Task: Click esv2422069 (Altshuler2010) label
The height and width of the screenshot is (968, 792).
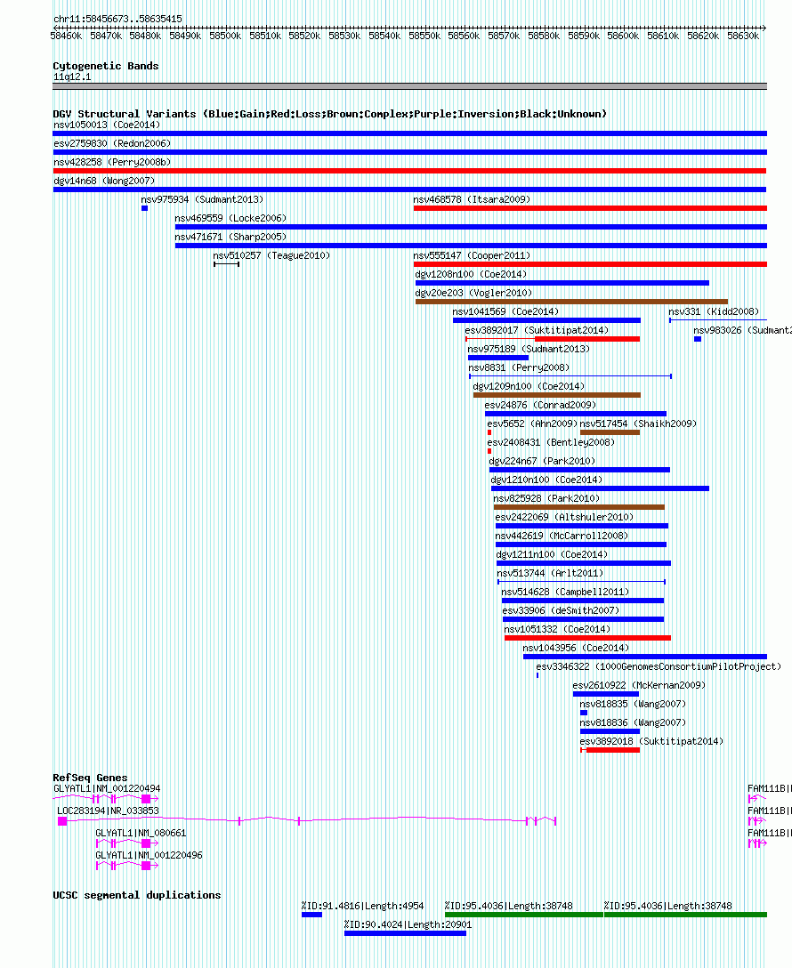Action: click(563, 517)
